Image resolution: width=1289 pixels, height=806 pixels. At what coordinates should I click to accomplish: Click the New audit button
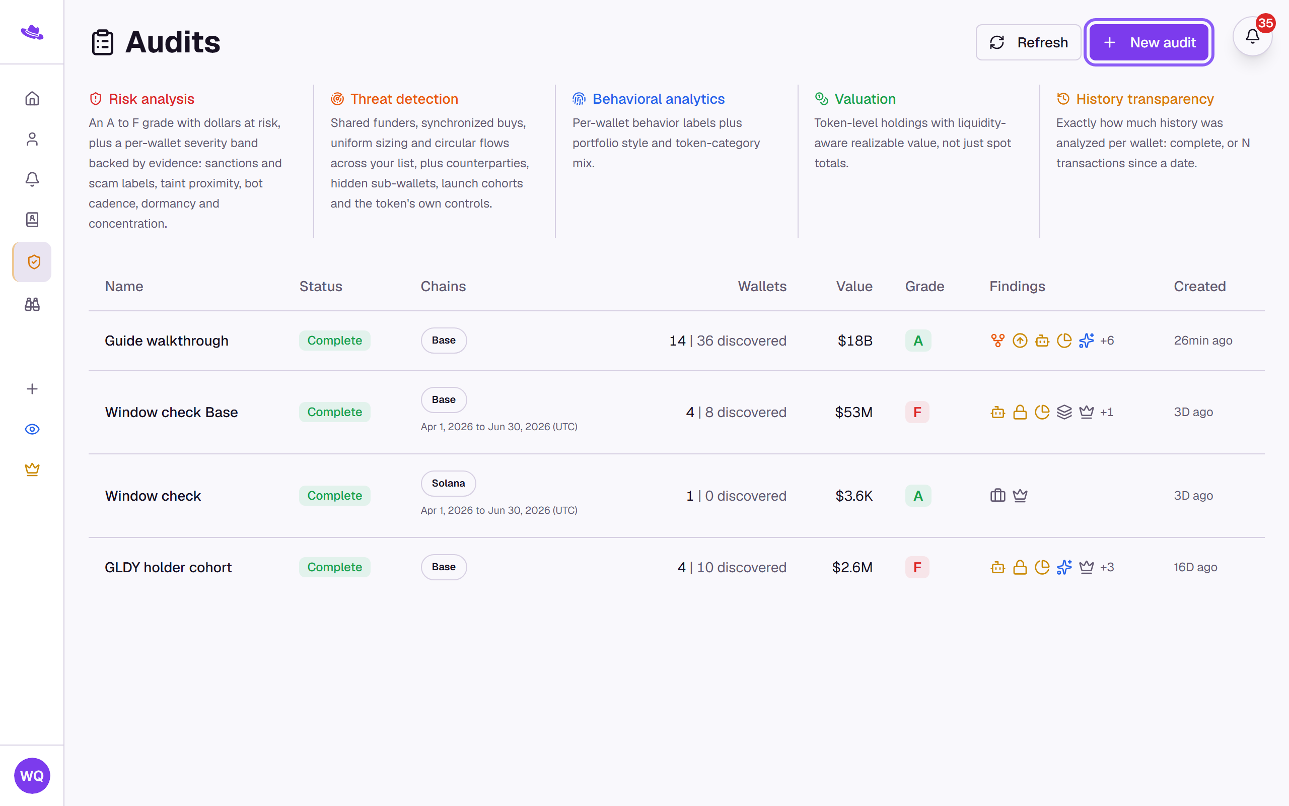pyautogui.click(x=1149, y=42)
